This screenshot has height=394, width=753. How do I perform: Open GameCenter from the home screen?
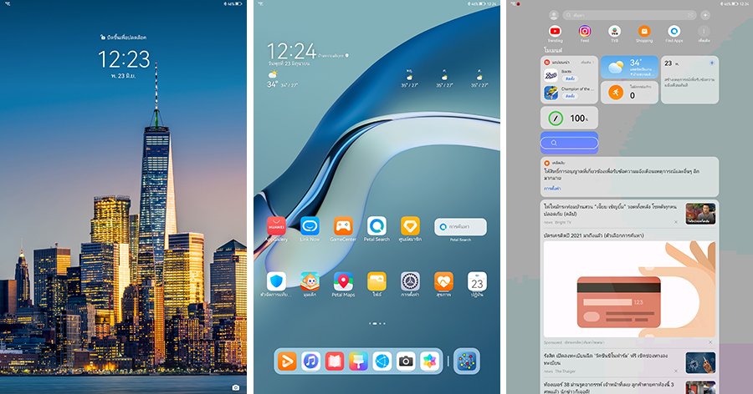pyautogui.click(x=343, y=226)
